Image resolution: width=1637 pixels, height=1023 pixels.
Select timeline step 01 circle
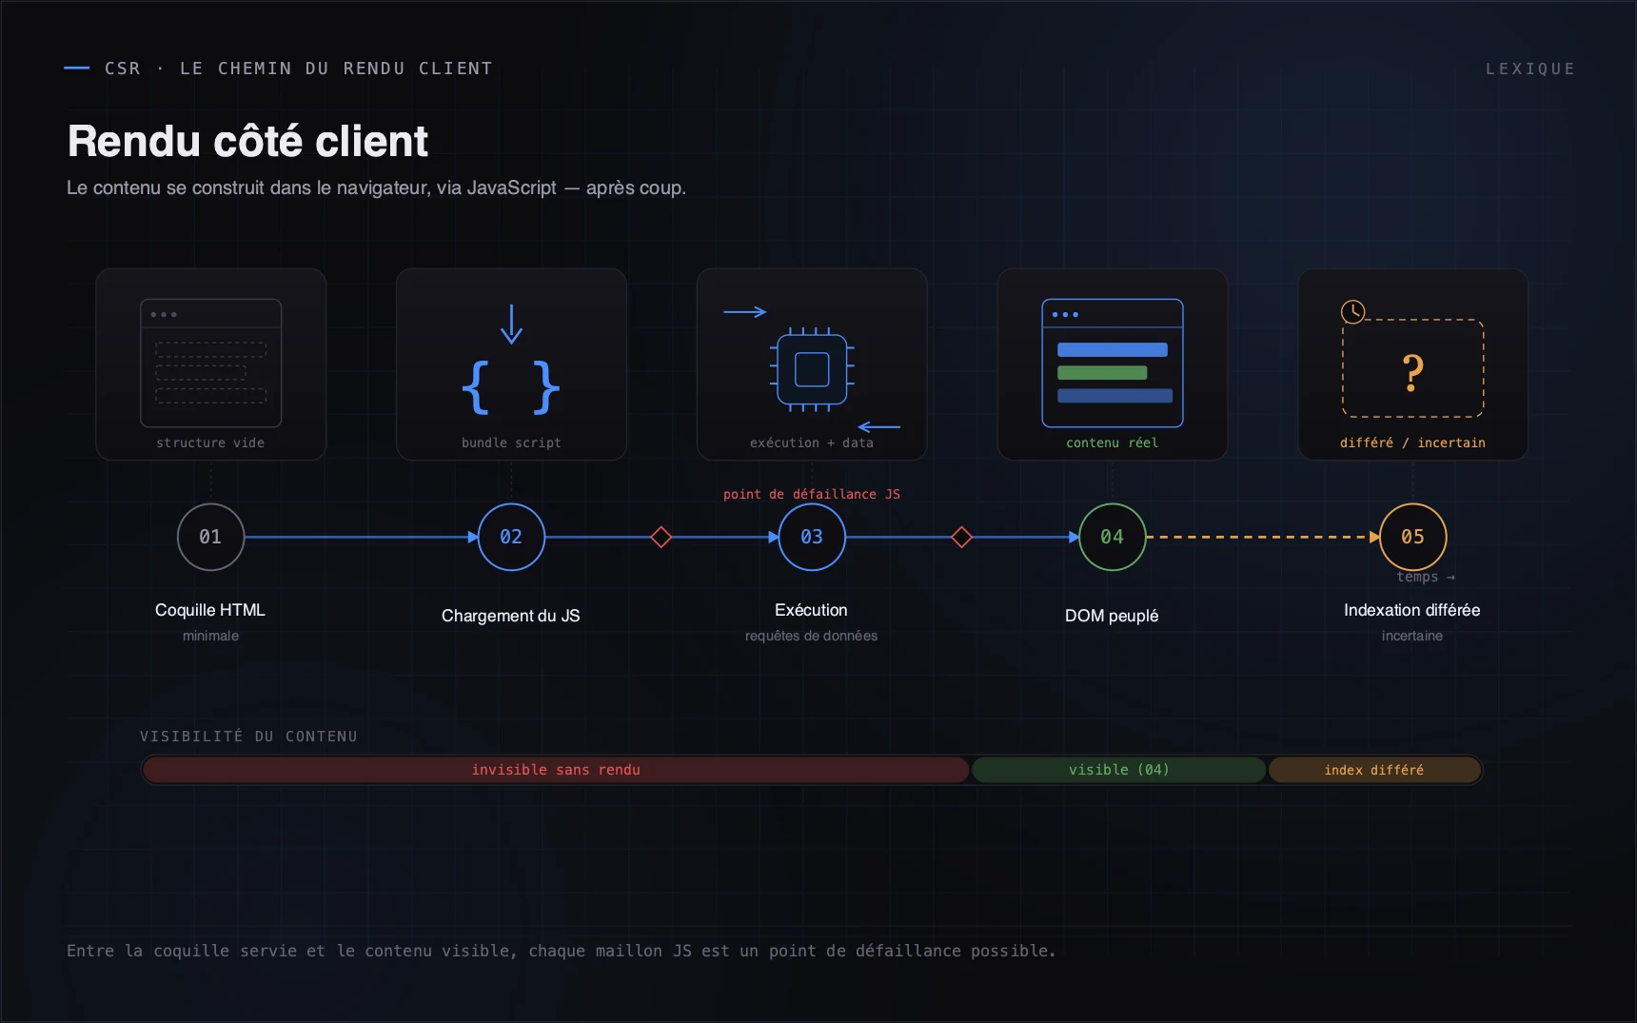(x=210, y=537)
